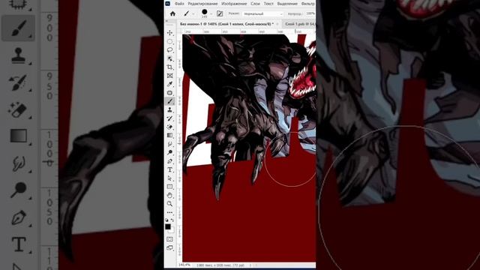This screenshot has width=480, height=270.
Task: Click the document size info in status bar
Action: coord(220,265)
